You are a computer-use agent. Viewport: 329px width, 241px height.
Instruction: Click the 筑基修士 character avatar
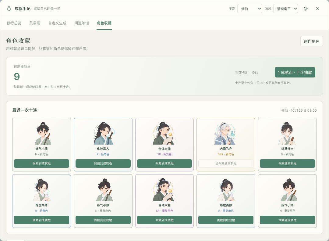(x=287, y=133)
